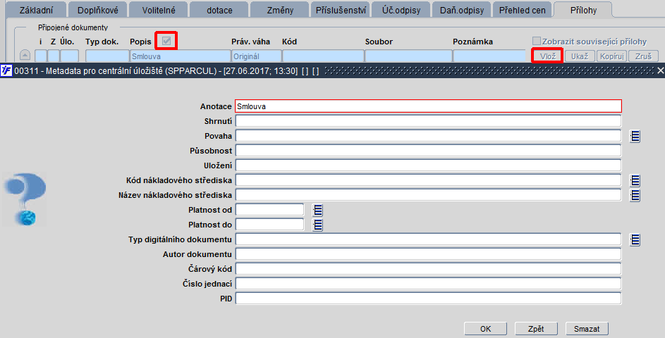Click the Povaha input field

click(x=428, y=136)
